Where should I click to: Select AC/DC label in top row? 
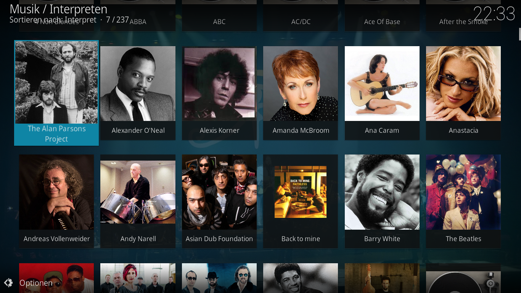click(301, 22)
